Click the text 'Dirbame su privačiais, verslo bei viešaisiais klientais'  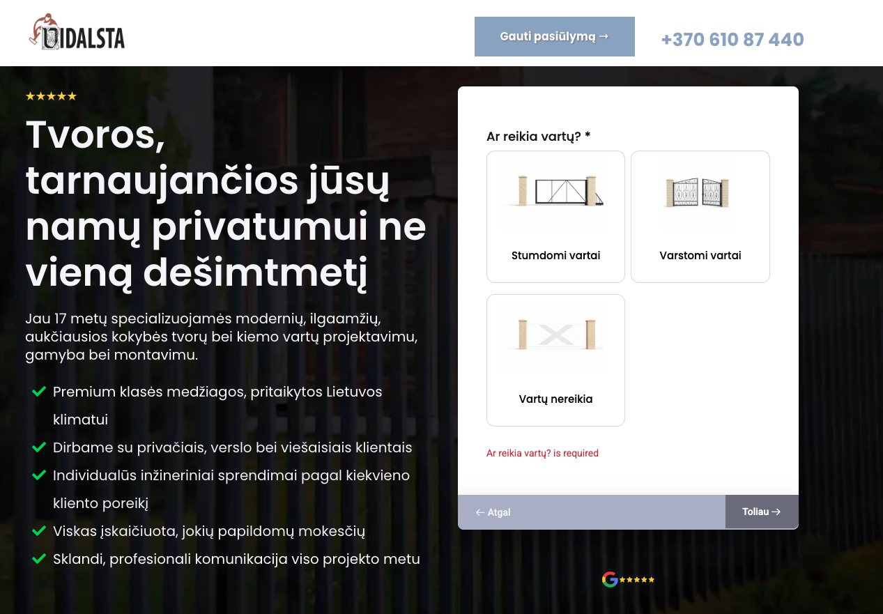[233, 447]
